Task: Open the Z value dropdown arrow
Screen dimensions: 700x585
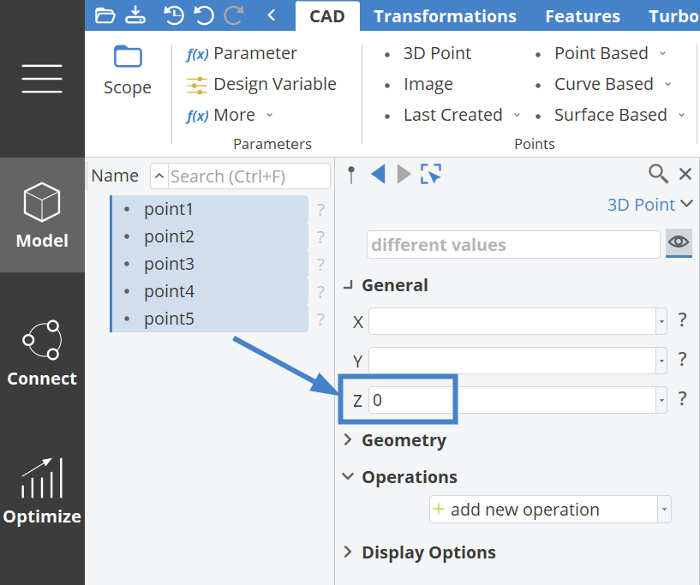Action: pyautogui.click(x=661, y=400)
